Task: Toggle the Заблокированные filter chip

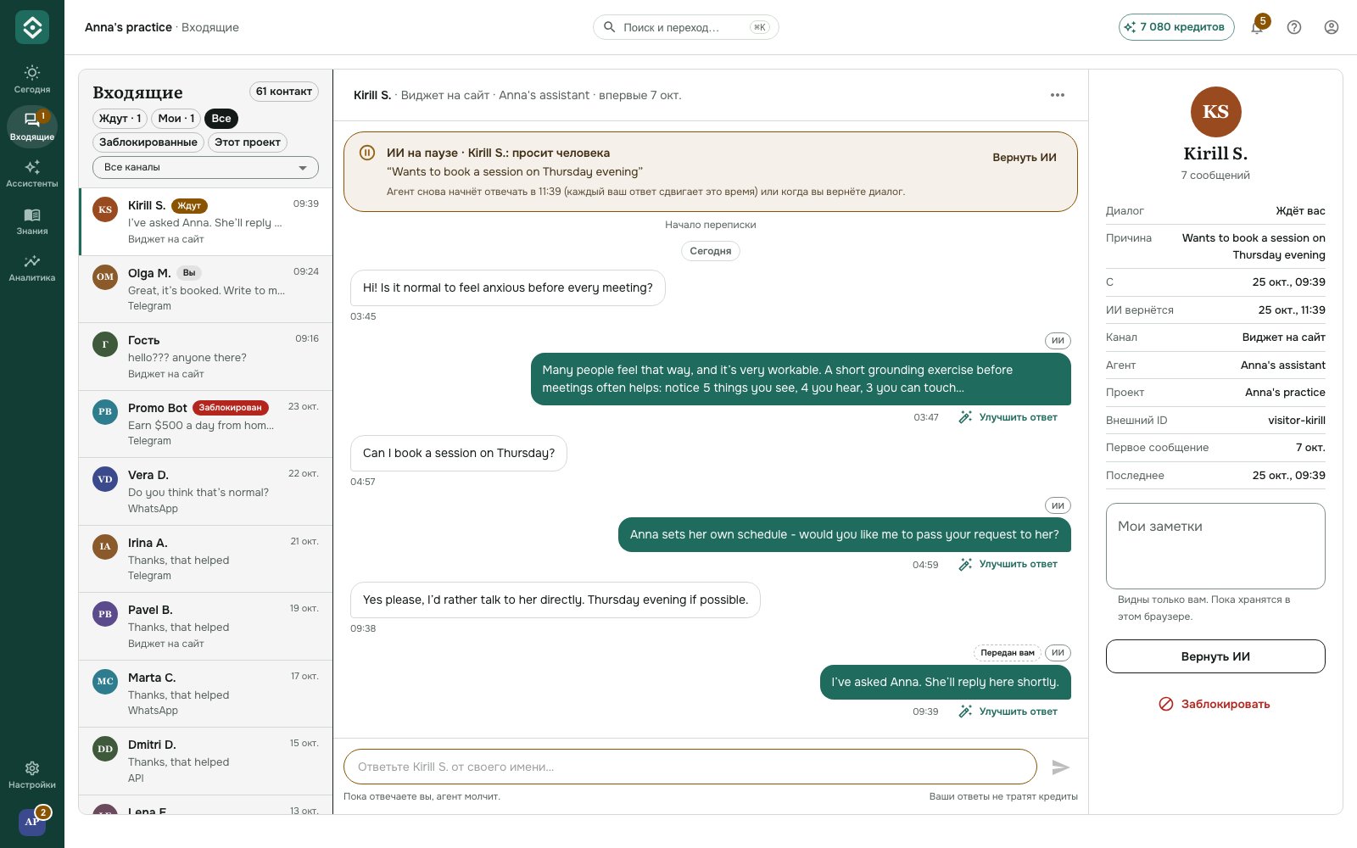Action: click(x=148, y=142)
